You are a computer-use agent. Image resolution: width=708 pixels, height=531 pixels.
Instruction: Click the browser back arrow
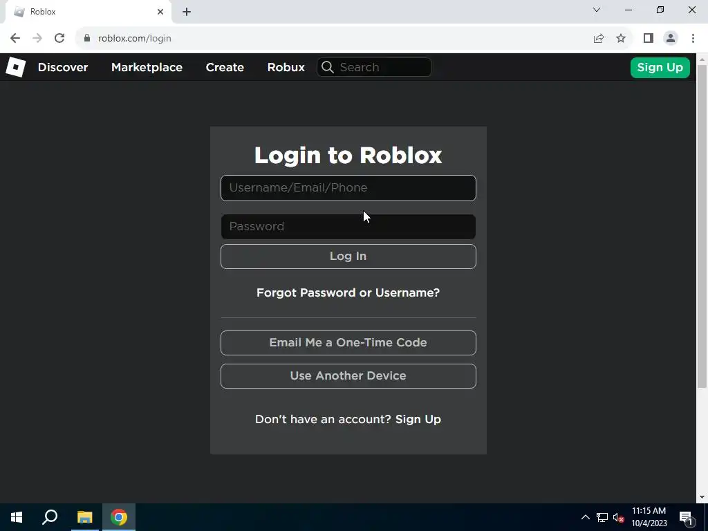point(15,39)
